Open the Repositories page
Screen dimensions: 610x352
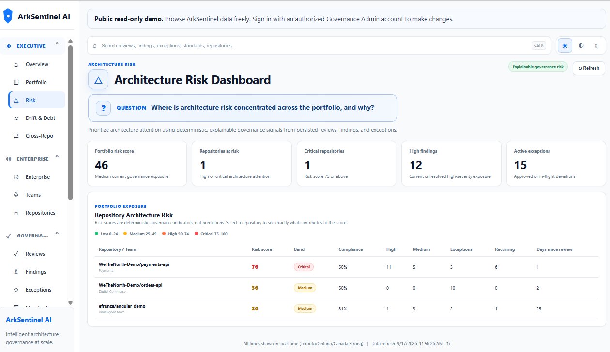coord(37,213)
